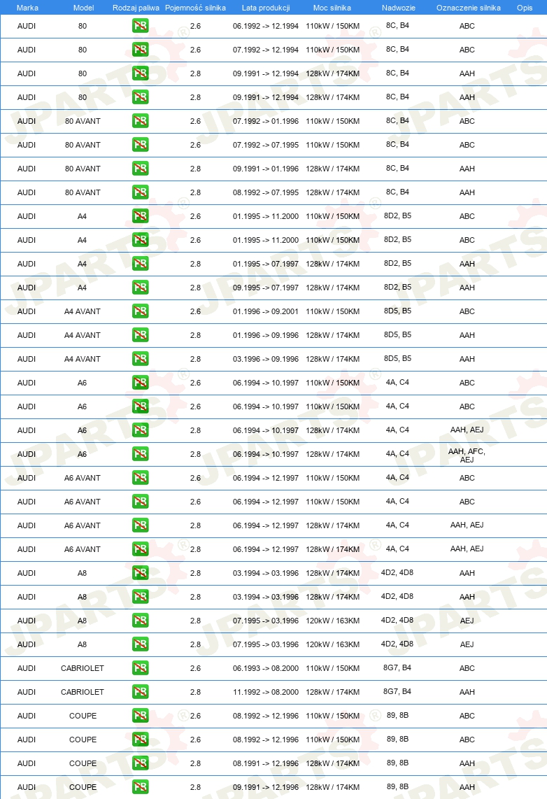This screenshot has height=799, width=547.
Task: Select the date cell 01.1995 -> 07.1997
Action: point(266,264)
